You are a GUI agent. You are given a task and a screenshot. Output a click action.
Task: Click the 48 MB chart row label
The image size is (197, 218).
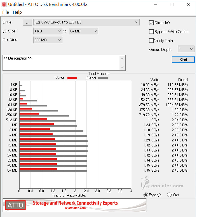click(x=12, y=165)
